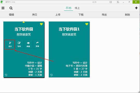The width and height of the screenshot is (140, 93).
Task: Switch to the 本地 tab
Action: tap(68, 8)
